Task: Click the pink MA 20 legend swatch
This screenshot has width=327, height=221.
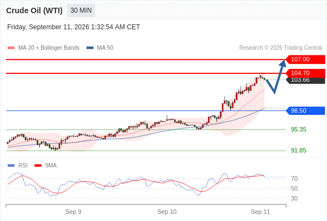Action: pyautogui.click(x=11, y=48)
